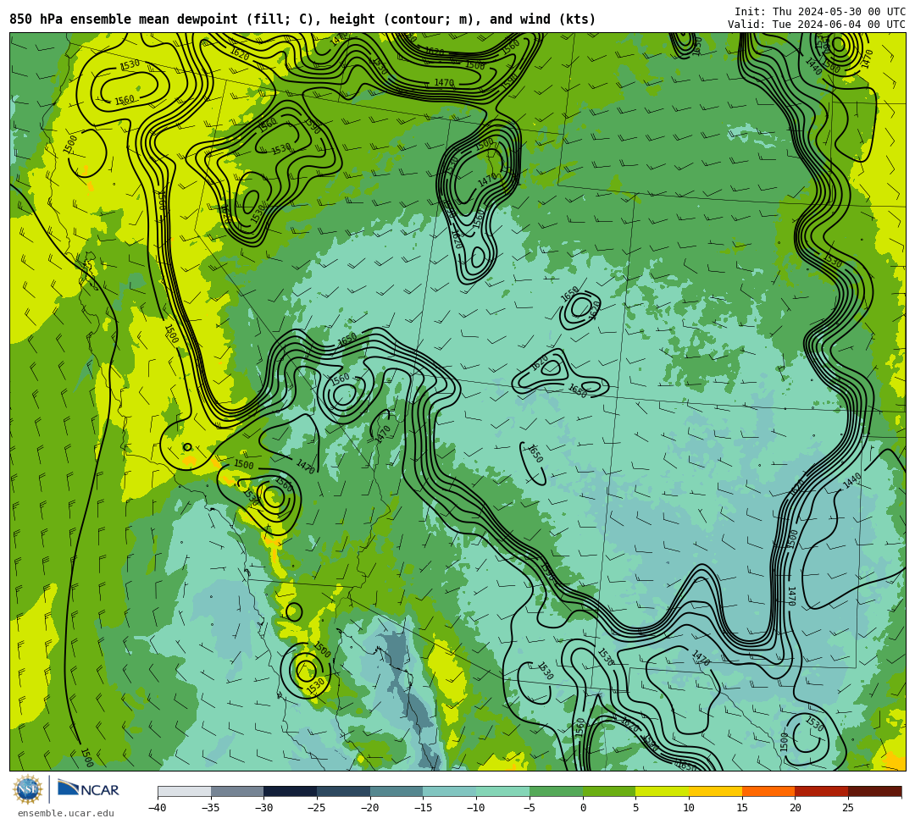Click the -35 to -30 slate gray swatch
The image size is (915, 824).
(237, 791)
